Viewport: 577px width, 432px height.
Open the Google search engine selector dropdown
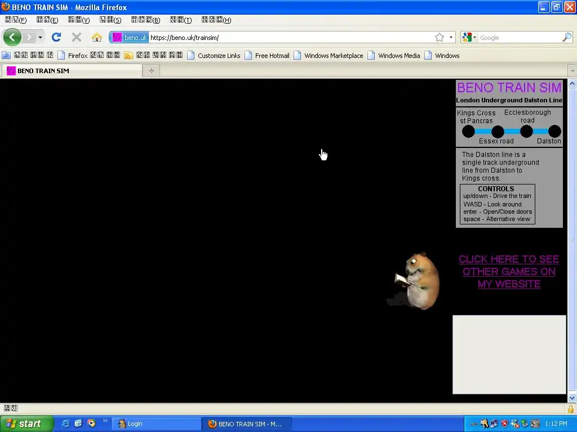469,38
